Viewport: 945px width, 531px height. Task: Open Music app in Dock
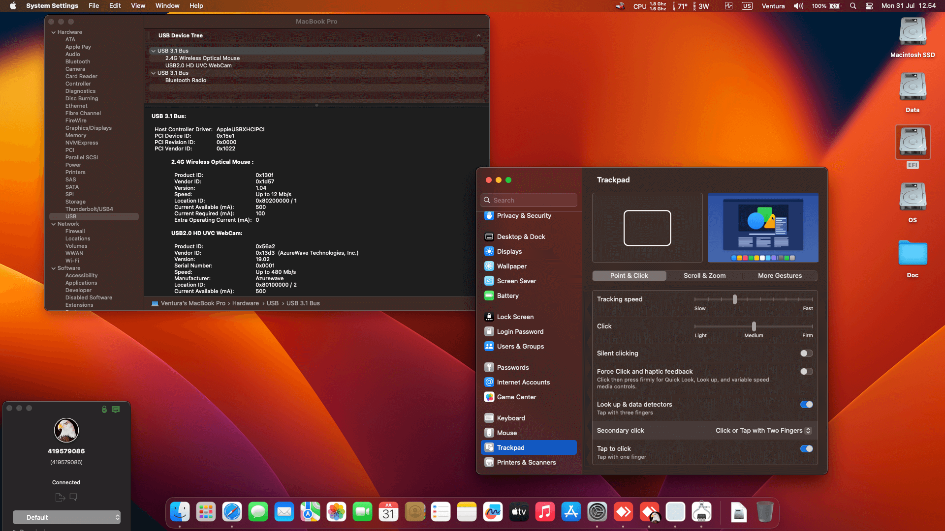(545, 512)
